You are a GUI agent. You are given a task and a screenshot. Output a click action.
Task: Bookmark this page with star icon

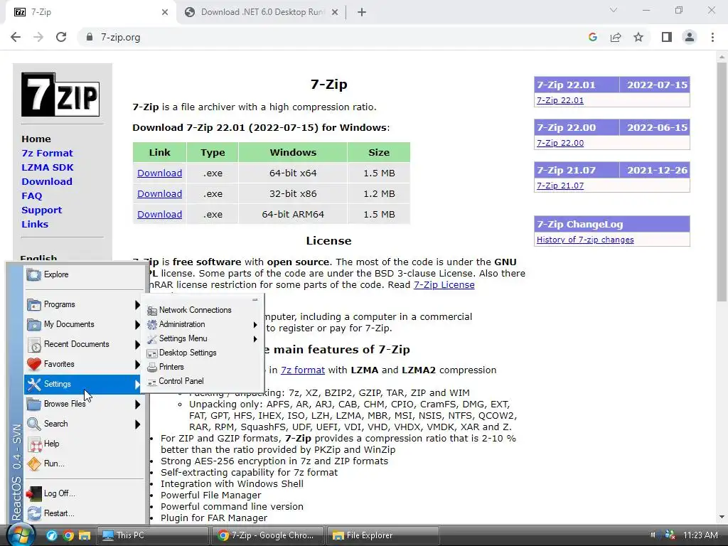pos(639,37)
